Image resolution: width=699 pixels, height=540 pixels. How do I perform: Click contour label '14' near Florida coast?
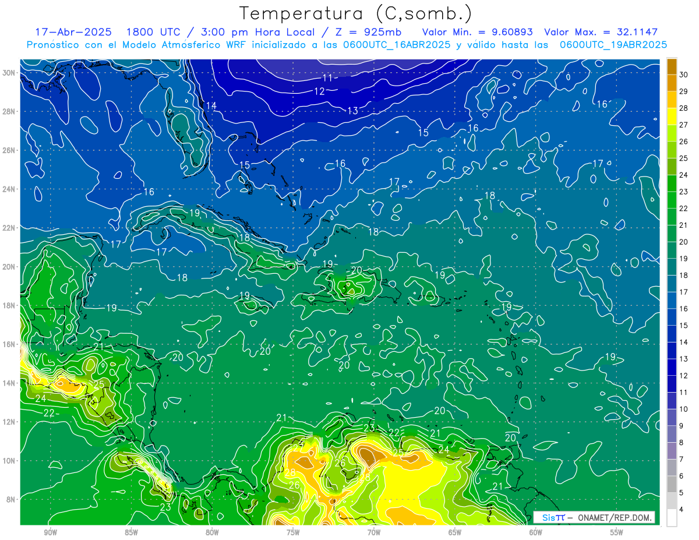click(x=211, y=105)
